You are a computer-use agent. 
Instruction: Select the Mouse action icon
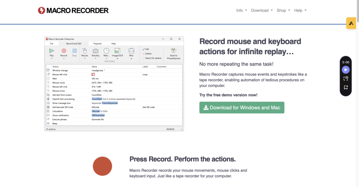point(84,51)
